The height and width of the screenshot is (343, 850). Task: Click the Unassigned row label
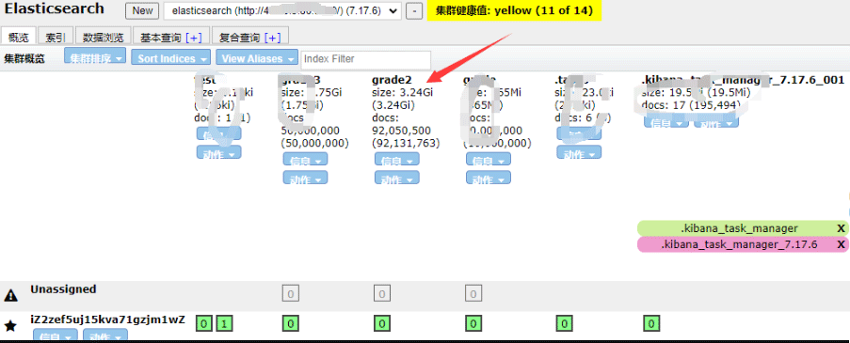tap(63, 288)
